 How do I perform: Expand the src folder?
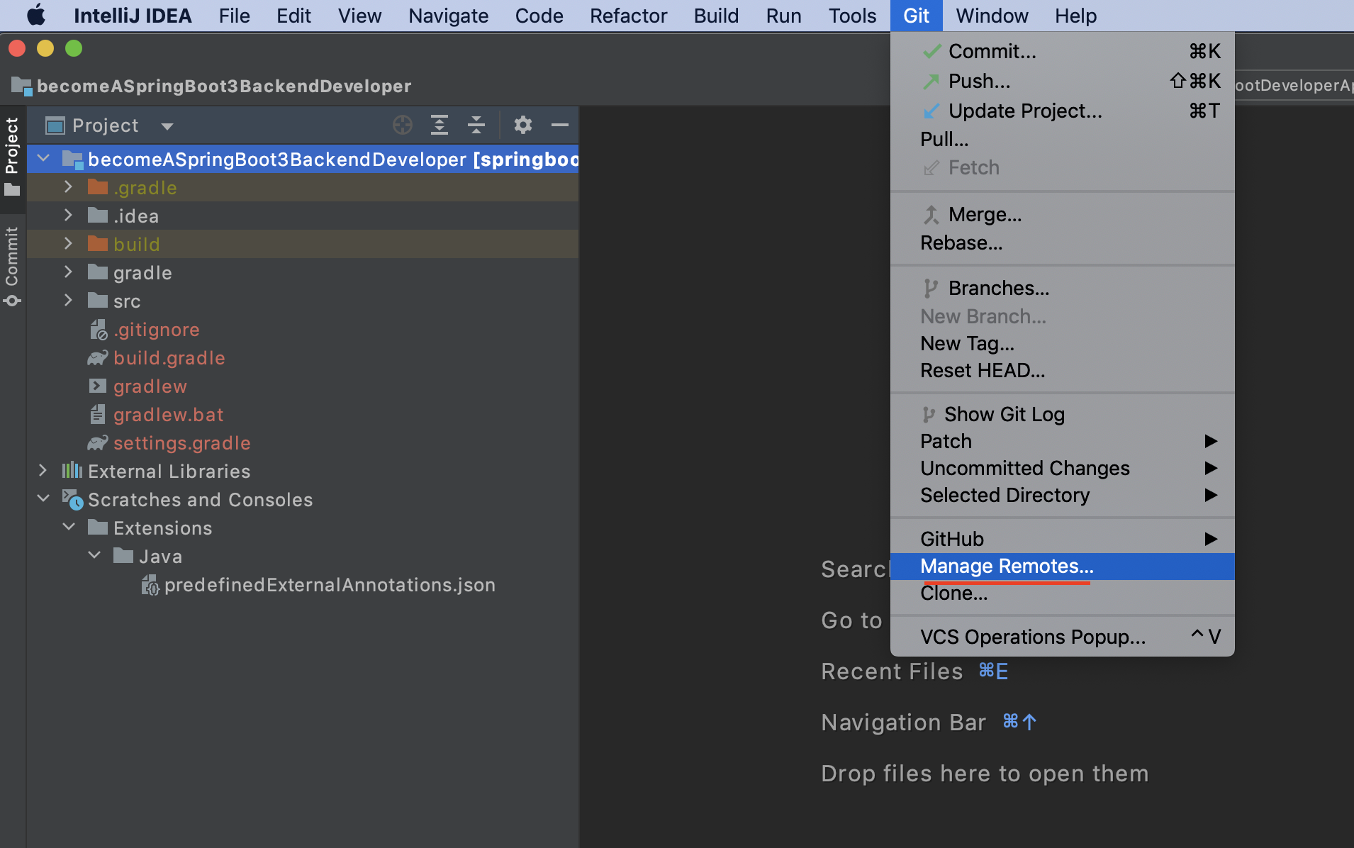pos(68,300)
